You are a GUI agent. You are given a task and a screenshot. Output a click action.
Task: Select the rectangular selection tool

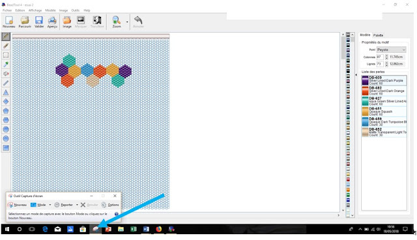[x=6, y=55]
